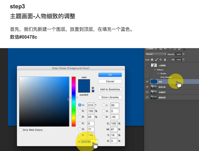Hide the 色彩 layer eye icon
The width and height of the screenshot is (199, 151).
[147, 82]
